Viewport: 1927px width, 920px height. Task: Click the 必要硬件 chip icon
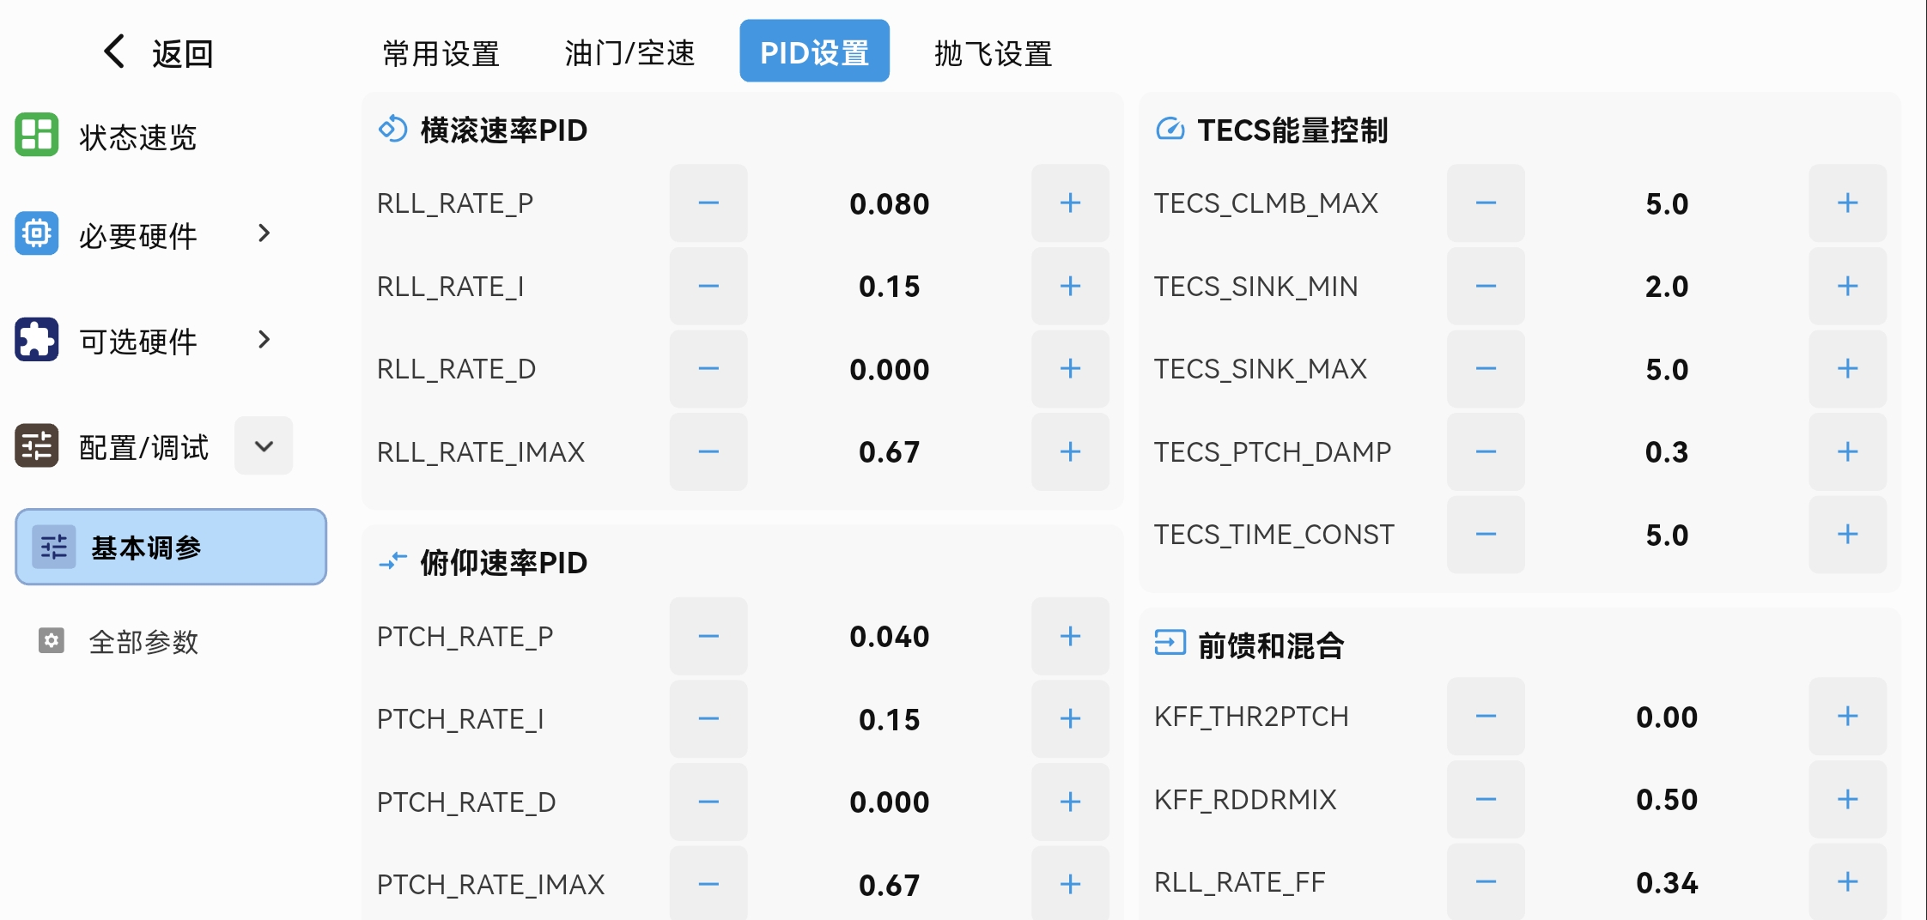pyautogui.click(x=36, y=233)
